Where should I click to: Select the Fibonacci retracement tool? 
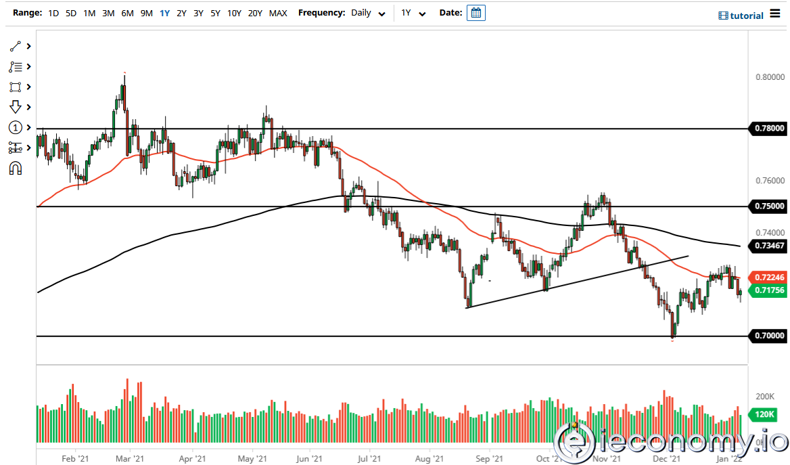tap(15, 66)
